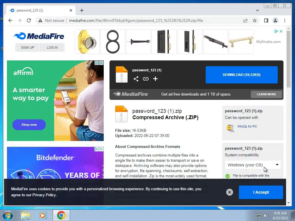
Task: Click the Uploaded: 2022-06-22 07:39:00 text
Action: (x=142, y=136)
